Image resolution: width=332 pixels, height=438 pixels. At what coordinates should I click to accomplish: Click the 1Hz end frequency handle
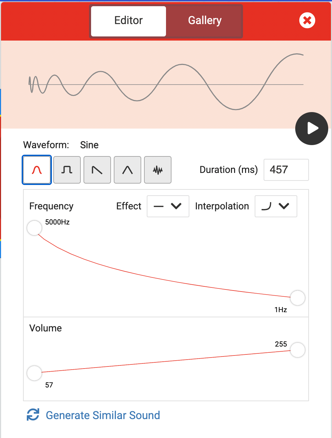[x=298, y=298]
